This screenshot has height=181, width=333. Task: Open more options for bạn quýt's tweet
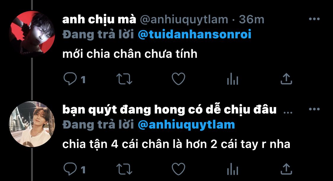point(314,109)
